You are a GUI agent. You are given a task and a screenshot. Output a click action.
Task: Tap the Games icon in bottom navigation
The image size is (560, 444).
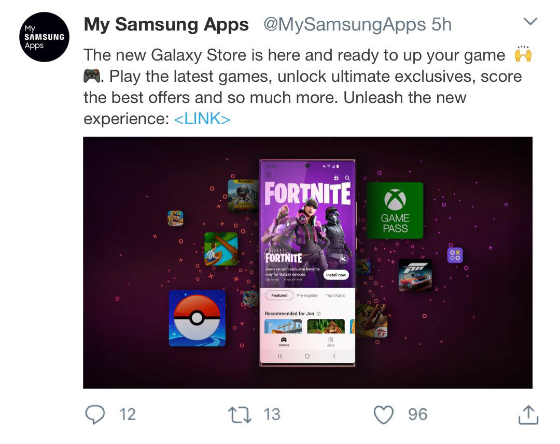click(x=284, y=342)
